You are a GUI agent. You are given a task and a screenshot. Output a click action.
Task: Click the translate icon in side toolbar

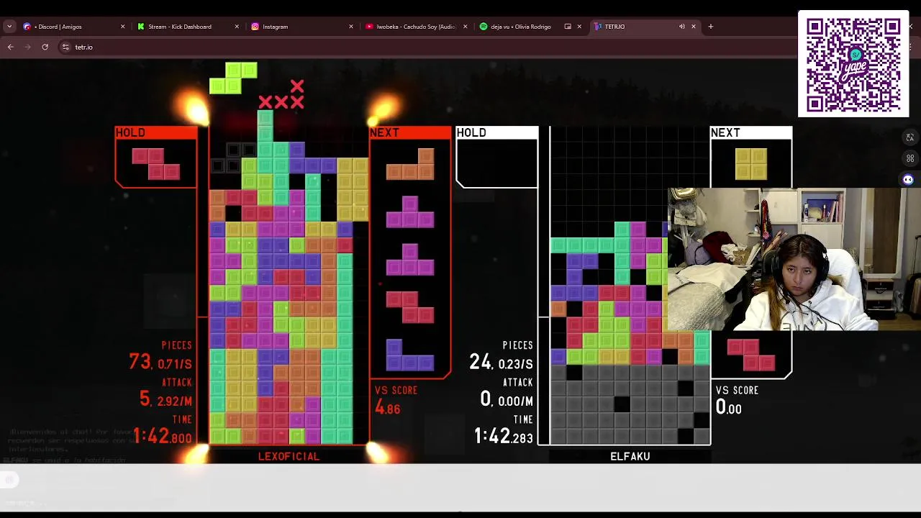pos(909,137)
